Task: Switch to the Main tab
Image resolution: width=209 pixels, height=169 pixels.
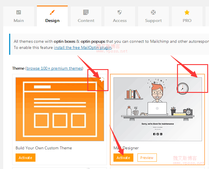Action: click(18, 21)
